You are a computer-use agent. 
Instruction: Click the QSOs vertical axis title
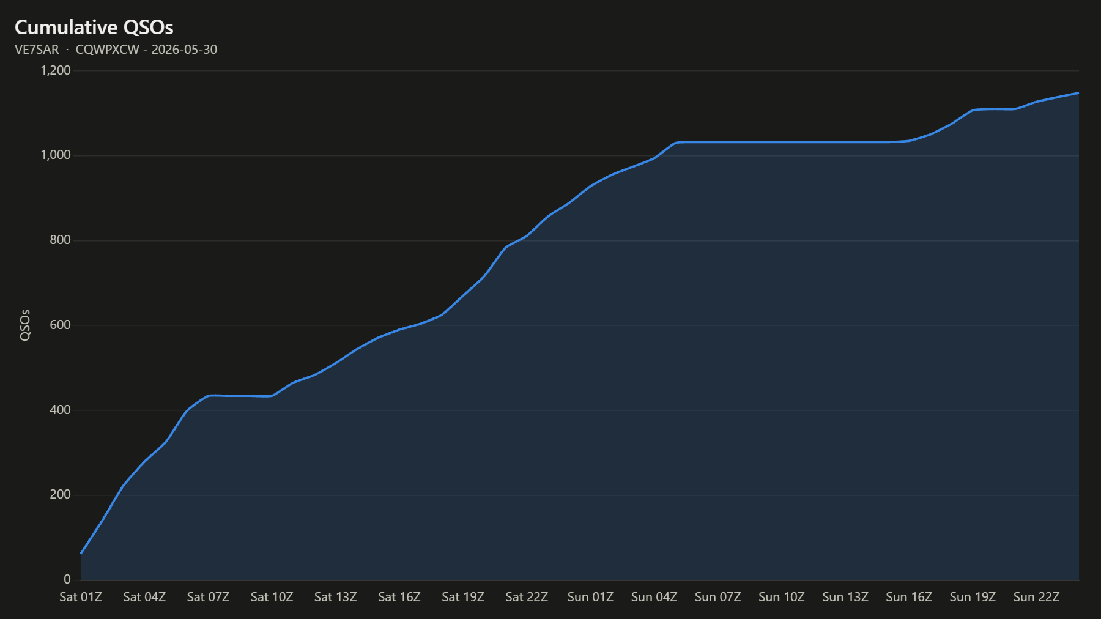(x=25, y=325)
